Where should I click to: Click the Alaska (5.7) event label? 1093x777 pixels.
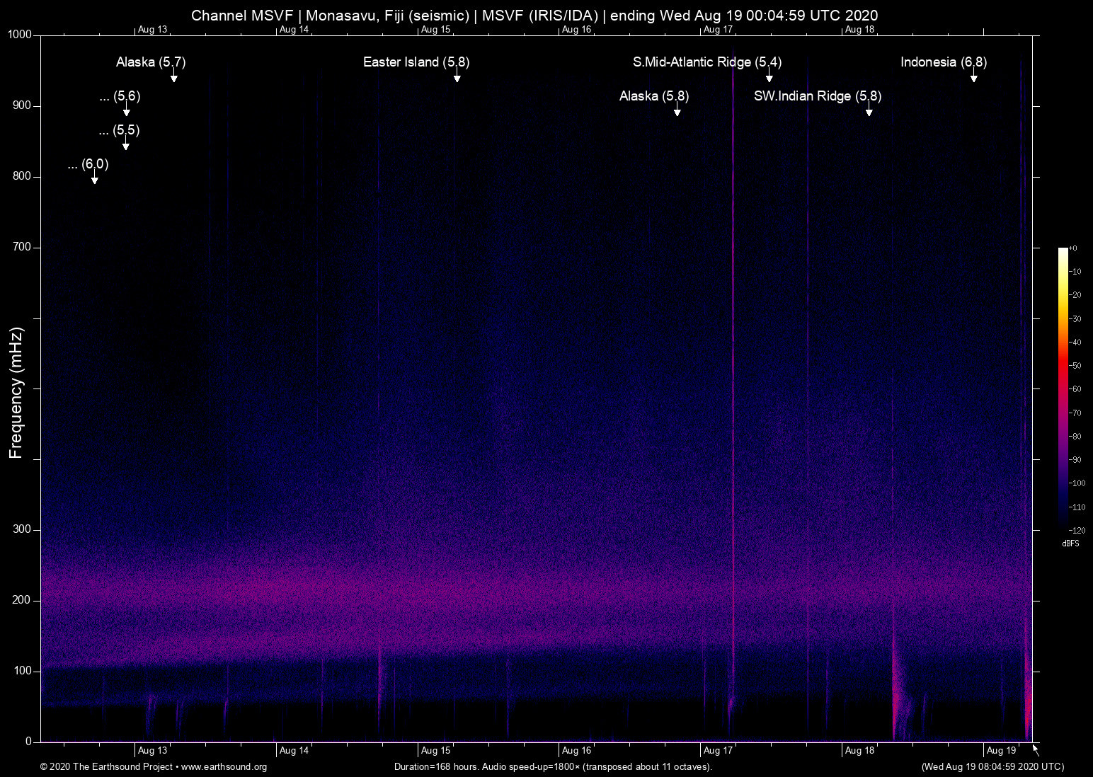[151, 62]
